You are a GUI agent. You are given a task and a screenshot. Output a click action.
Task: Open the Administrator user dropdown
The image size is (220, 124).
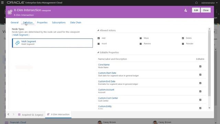click(209, 3)
